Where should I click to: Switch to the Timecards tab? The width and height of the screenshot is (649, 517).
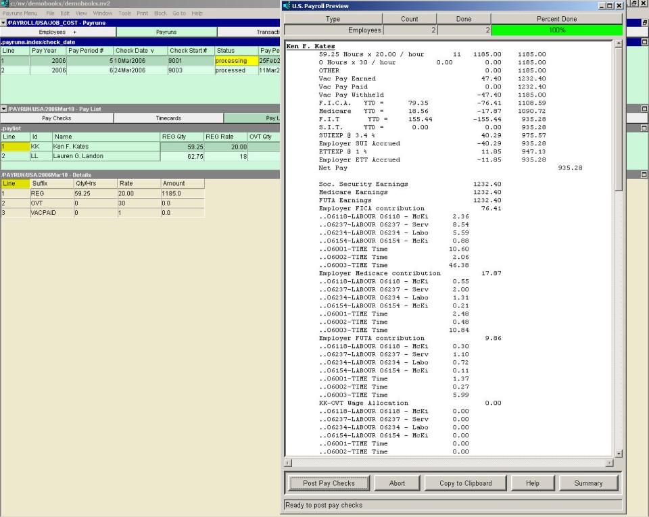pyautogui.click(x=168, y=118)
